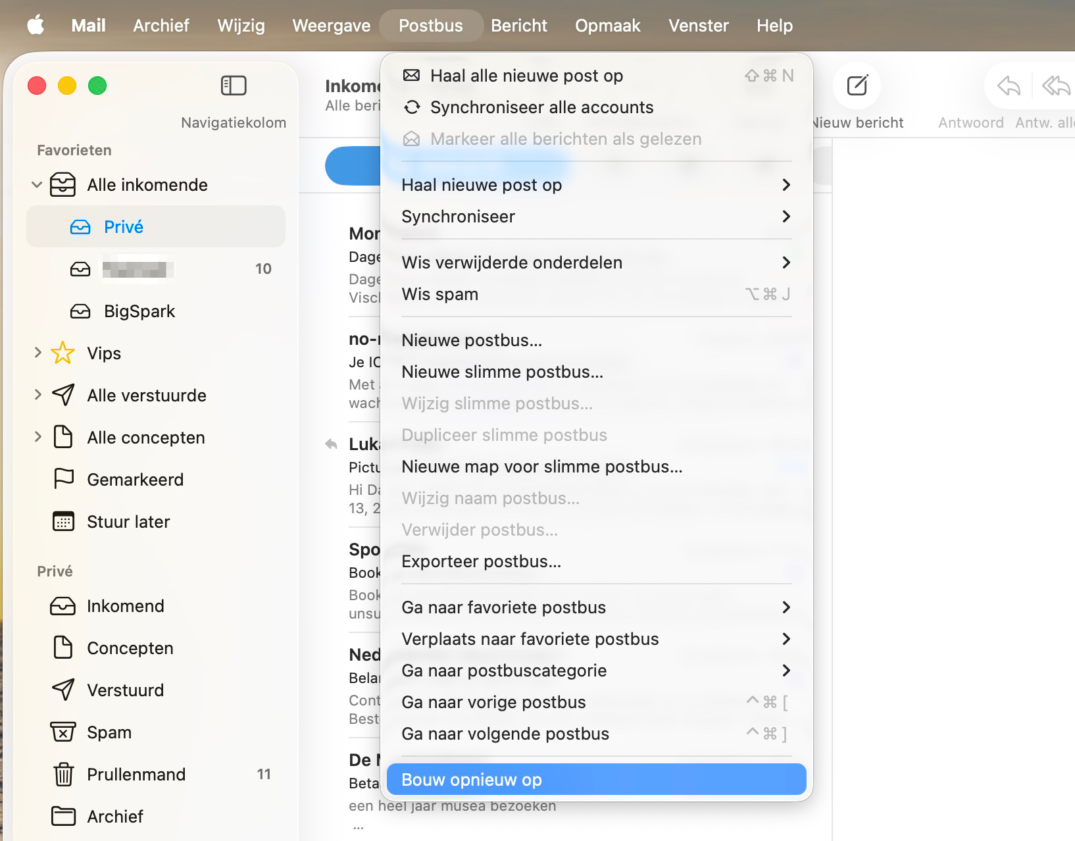This screenshot has height=841, width=1075.
Task: Choose Bouw opnieuw op menu item
Action: click(x=597, y=780)
